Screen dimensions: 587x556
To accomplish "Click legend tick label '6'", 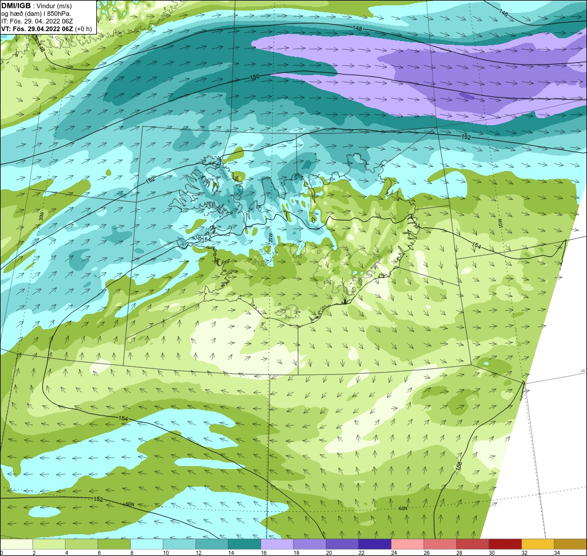I will [x=99, y=552].
